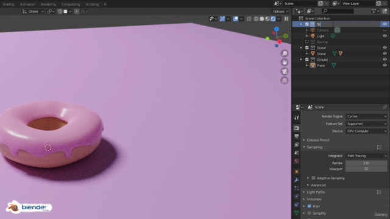390x219 pixels.
Task: Disable the Donut collection checkbox
Action: (307, 47)
